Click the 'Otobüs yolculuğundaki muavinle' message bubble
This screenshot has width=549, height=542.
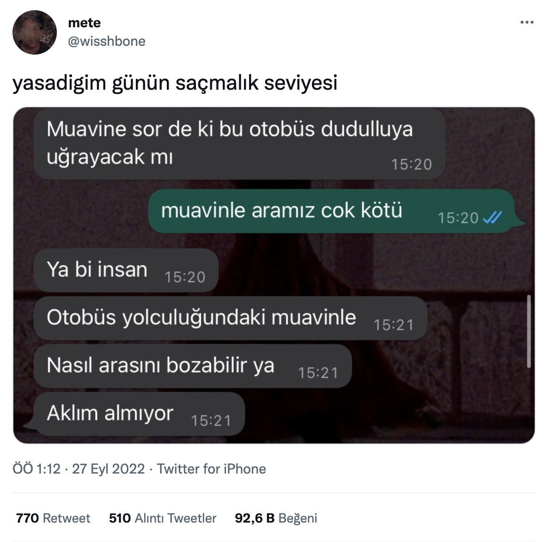click(231, 318)
